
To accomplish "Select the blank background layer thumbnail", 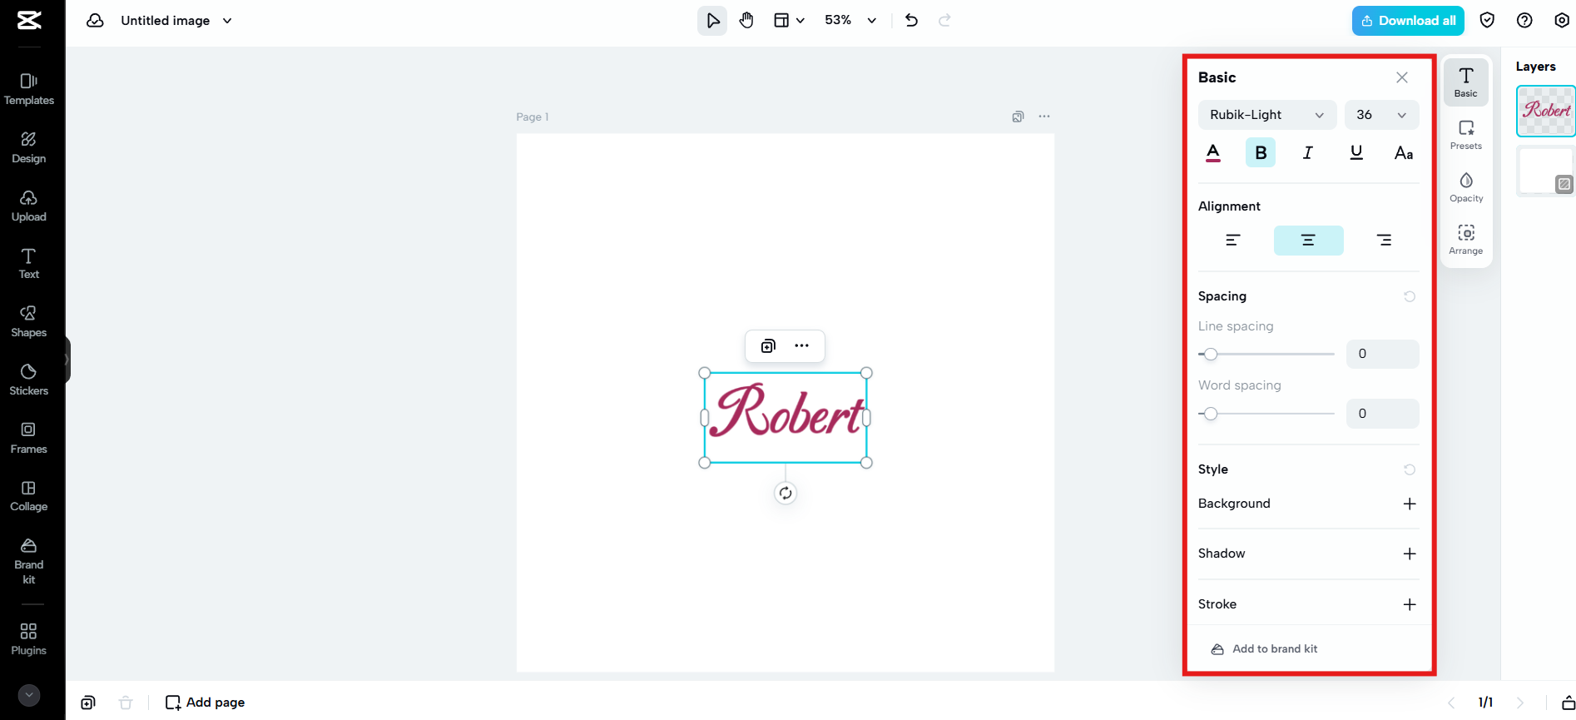I will (x=1546, y=171).
